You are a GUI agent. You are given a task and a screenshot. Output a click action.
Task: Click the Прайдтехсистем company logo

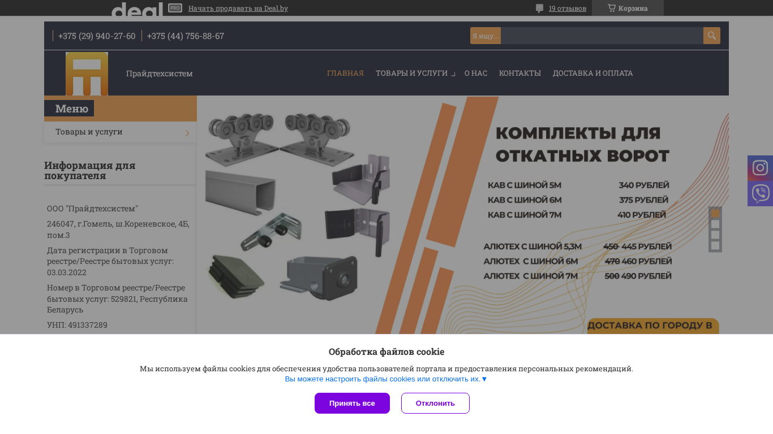click(87, 73)
